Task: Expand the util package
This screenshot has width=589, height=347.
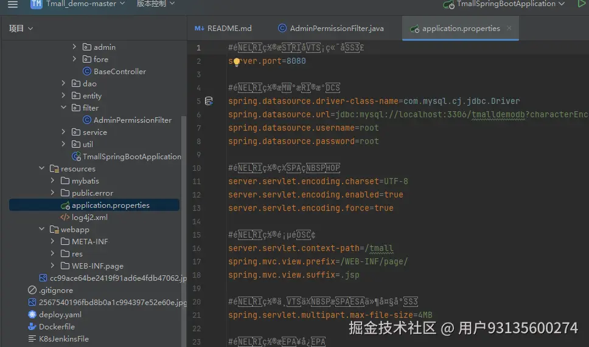Action: 63,144
